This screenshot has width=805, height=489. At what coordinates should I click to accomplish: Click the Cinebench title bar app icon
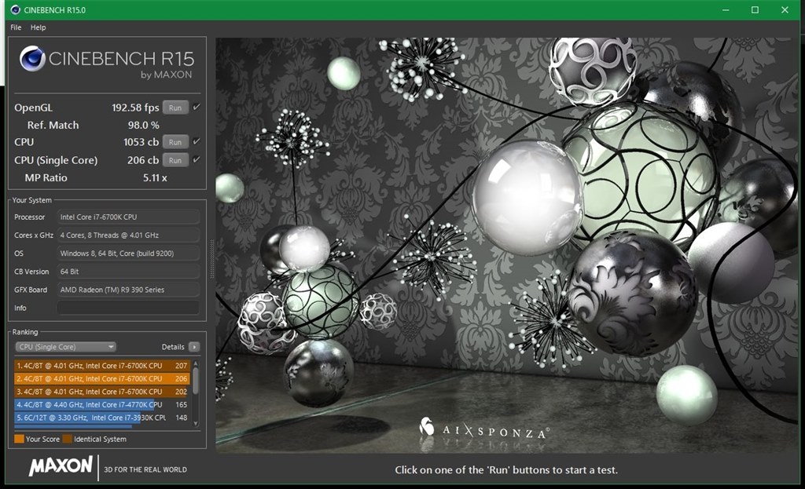coord(16,9)
